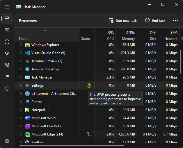Expand the Windows Explorer process group

[21, 45]
